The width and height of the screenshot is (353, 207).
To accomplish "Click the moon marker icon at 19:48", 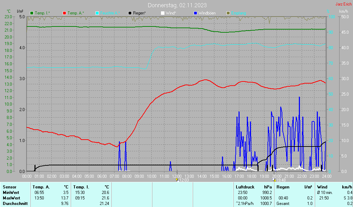I will tap(274, 180).
